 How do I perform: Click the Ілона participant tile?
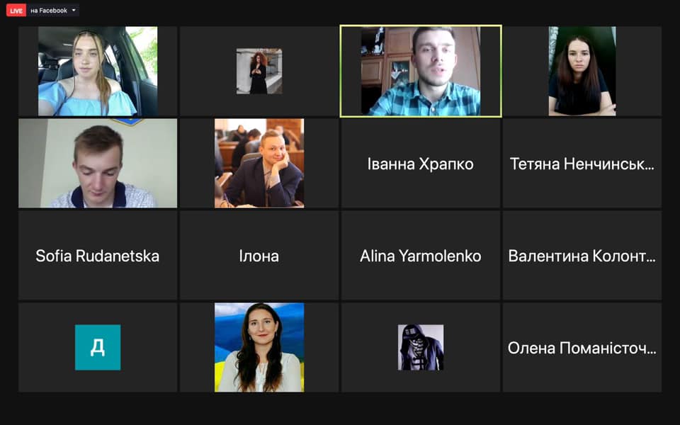(x=259, y=256)
